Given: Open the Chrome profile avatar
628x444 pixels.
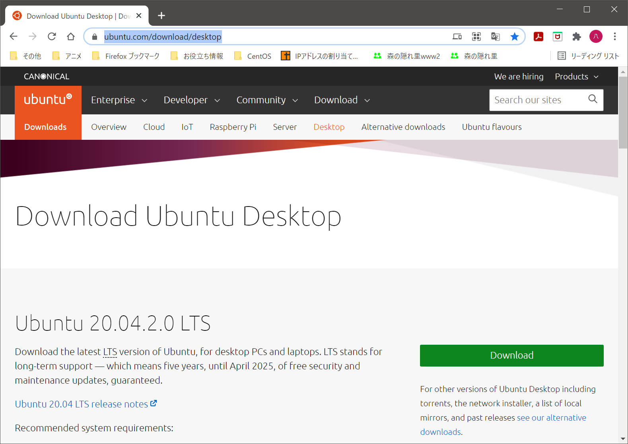Looking at the screenshot, I should click(x=596, y=37).
